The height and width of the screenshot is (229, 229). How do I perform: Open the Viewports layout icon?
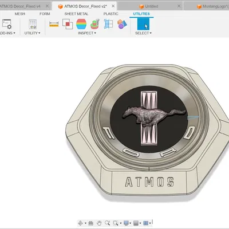146,223
